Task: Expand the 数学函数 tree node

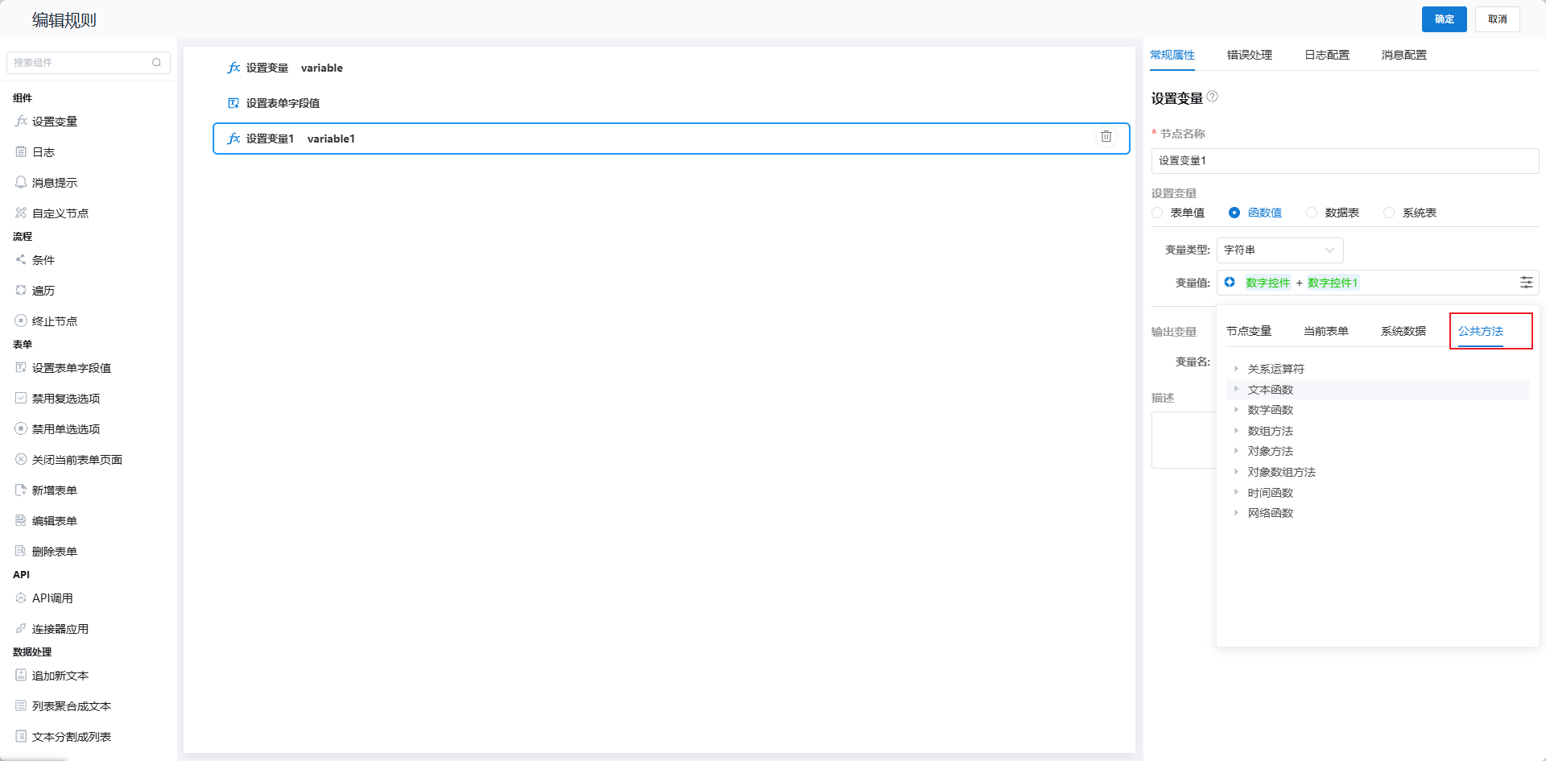Action: pyautogui.click(x=1236, y=410)
